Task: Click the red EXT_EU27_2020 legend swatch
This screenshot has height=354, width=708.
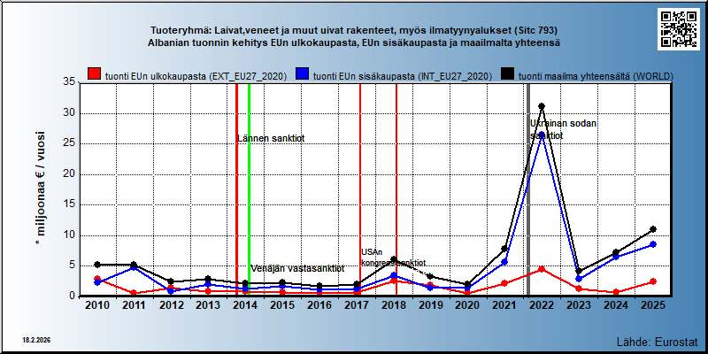Action: tap(94, 75)
